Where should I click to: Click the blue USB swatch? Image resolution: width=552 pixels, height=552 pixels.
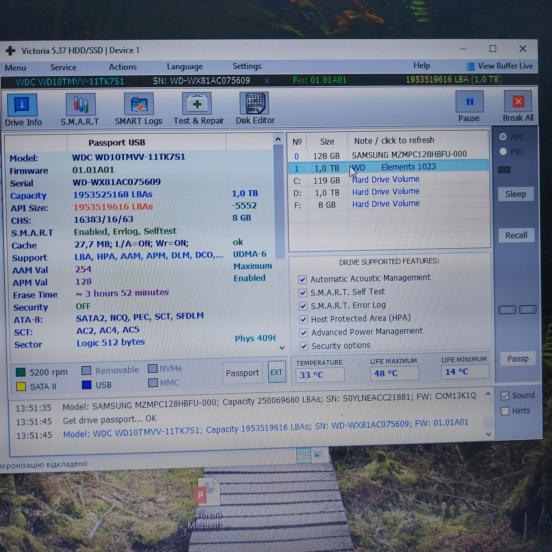click(x=86, y=385)
